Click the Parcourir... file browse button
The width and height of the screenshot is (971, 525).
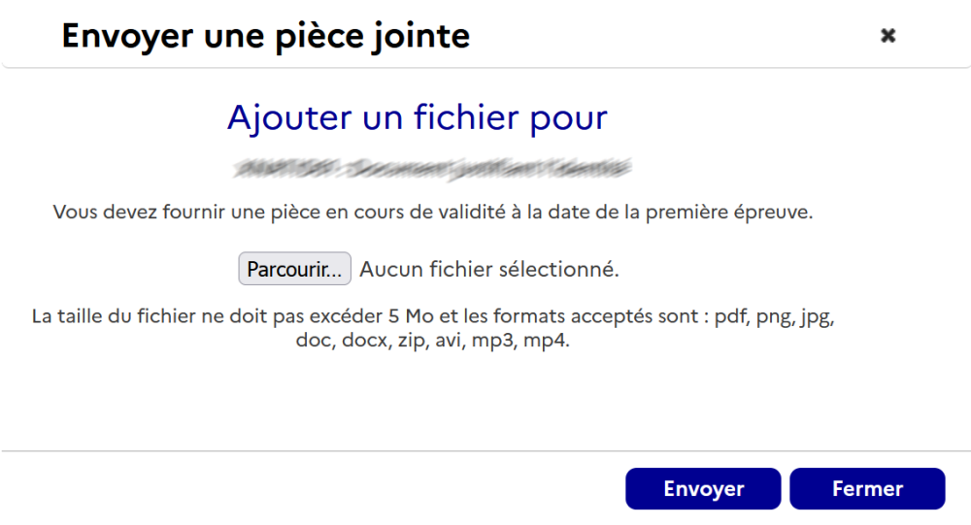(294, 269)
